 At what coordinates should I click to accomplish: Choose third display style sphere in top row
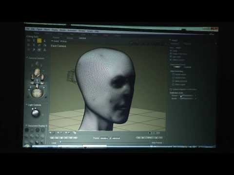[38, 130]
